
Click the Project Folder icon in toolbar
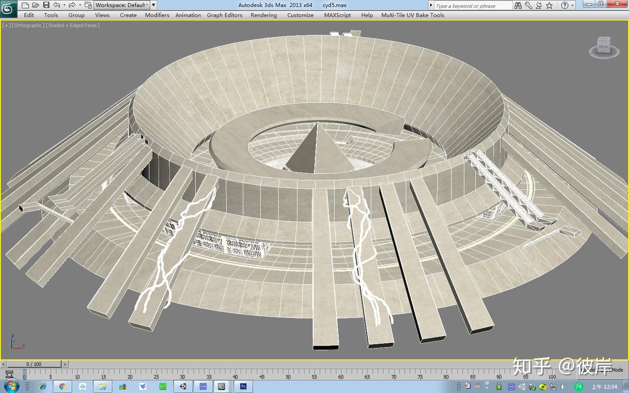point(88,5)
